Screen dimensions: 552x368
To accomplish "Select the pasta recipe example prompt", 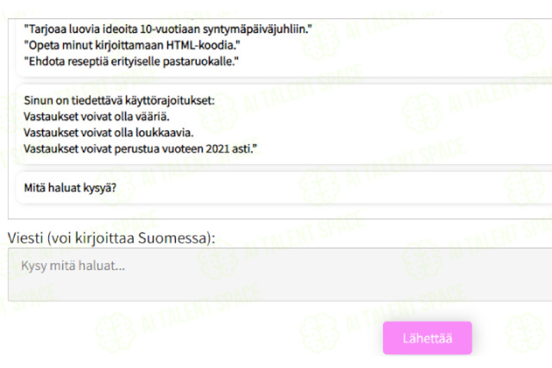I will pos(131,61).
